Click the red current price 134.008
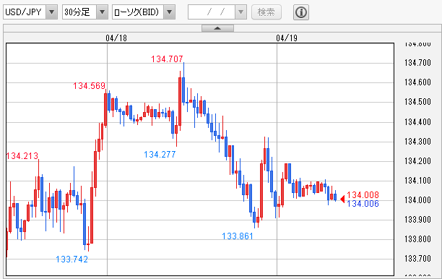This screenshot has width=442, height=279. [363, 194]
